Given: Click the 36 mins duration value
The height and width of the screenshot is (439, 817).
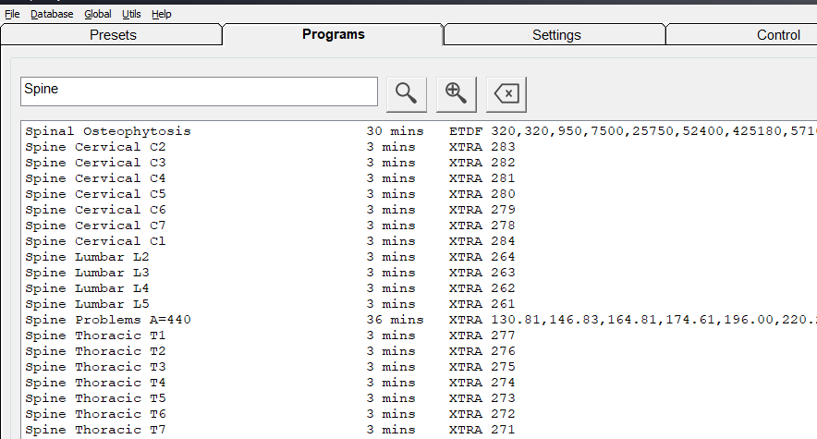Looking at the screenshot, I should point(395,320).
